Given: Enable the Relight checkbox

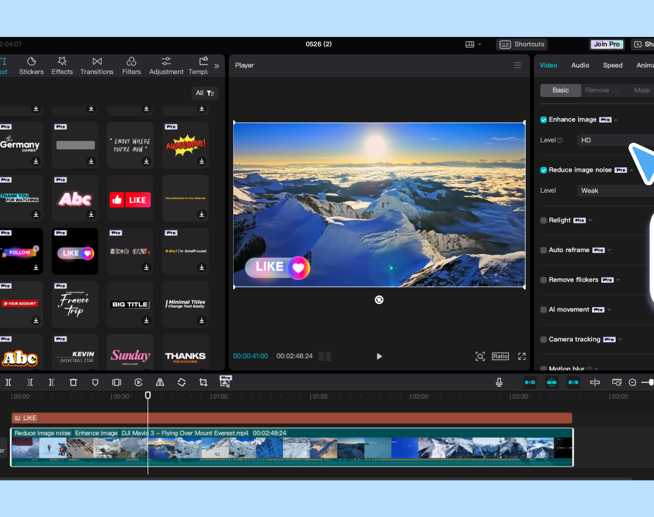Looking at the screenshot, I should (x=544, y=221).
